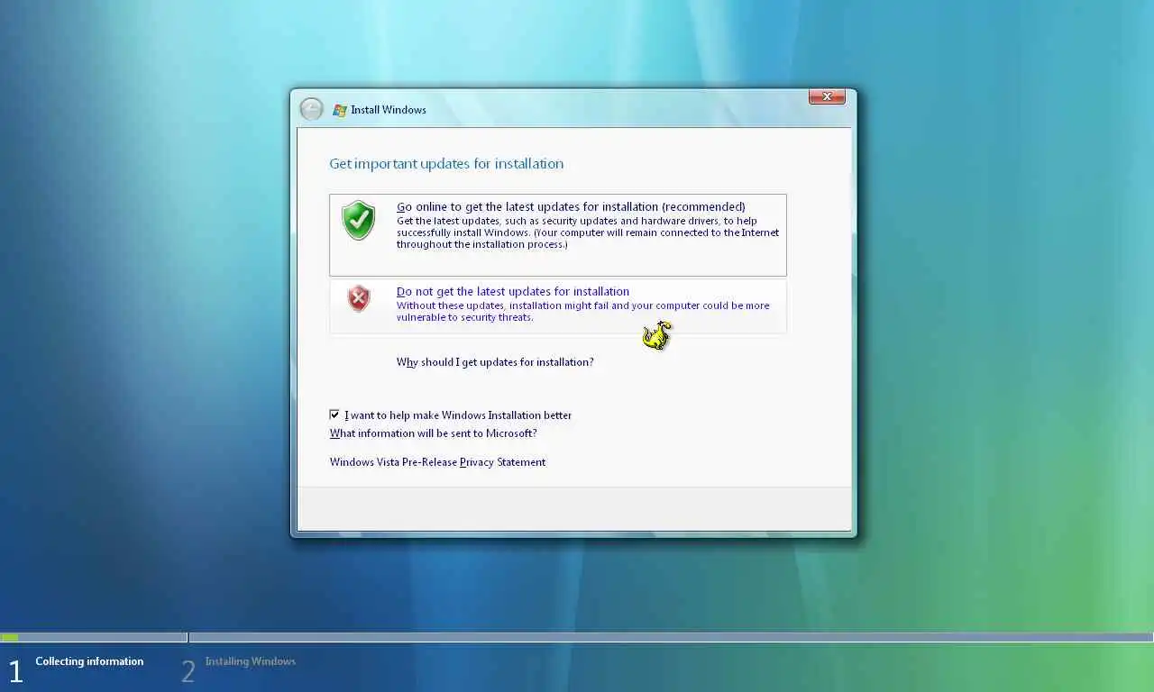Click the Collecting information step label

89,661
